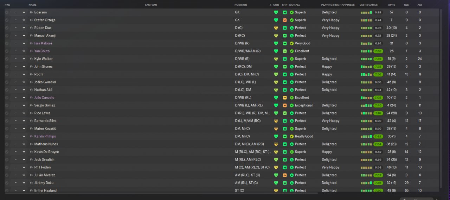This screenshot has width=450, height=200.
Task: Toggle picked checkmark for Ederson
Action: point(7,12)
